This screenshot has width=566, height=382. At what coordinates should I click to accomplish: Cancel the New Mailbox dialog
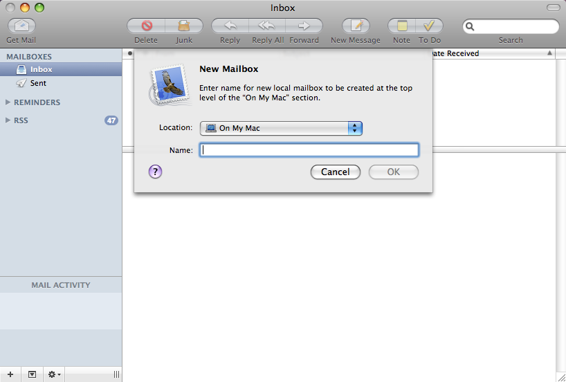pos(335,172)
